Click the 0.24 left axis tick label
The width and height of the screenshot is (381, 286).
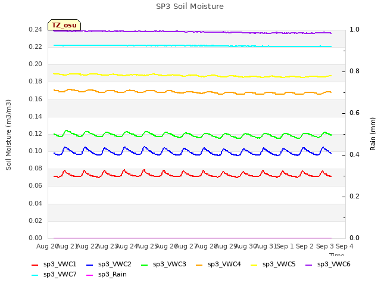(35, 29)
